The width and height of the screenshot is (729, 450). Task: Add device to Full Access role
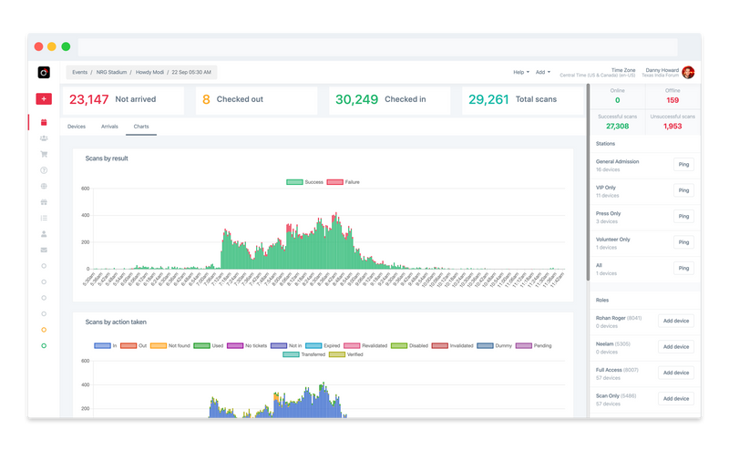click(x=676, y=373)
